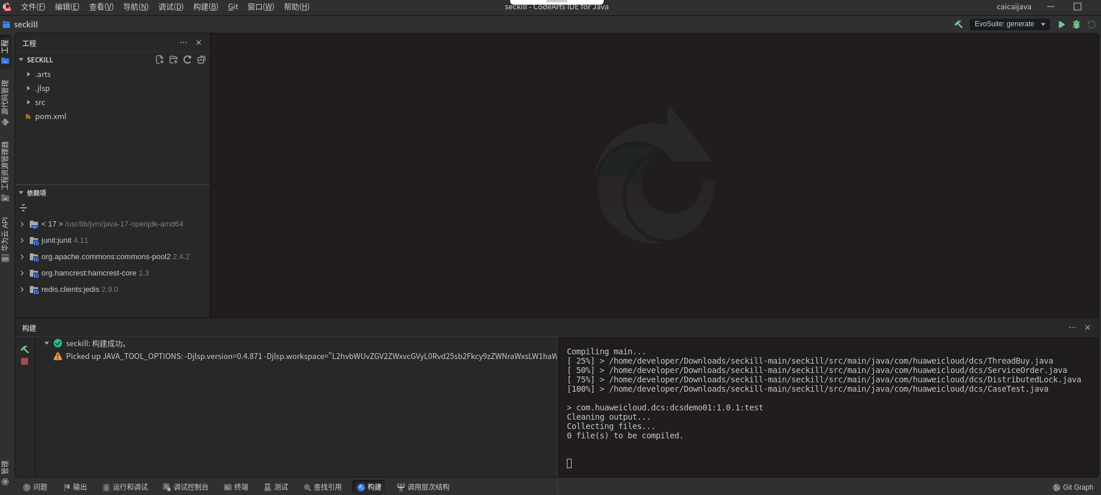Image resolution: width=1101 pixels, height=495 pixels.
Task: Open the 窗口(W) menu
Action: (261, 7)
